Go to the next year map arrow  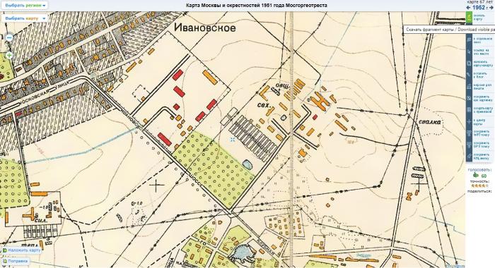(x=491, y=8)
